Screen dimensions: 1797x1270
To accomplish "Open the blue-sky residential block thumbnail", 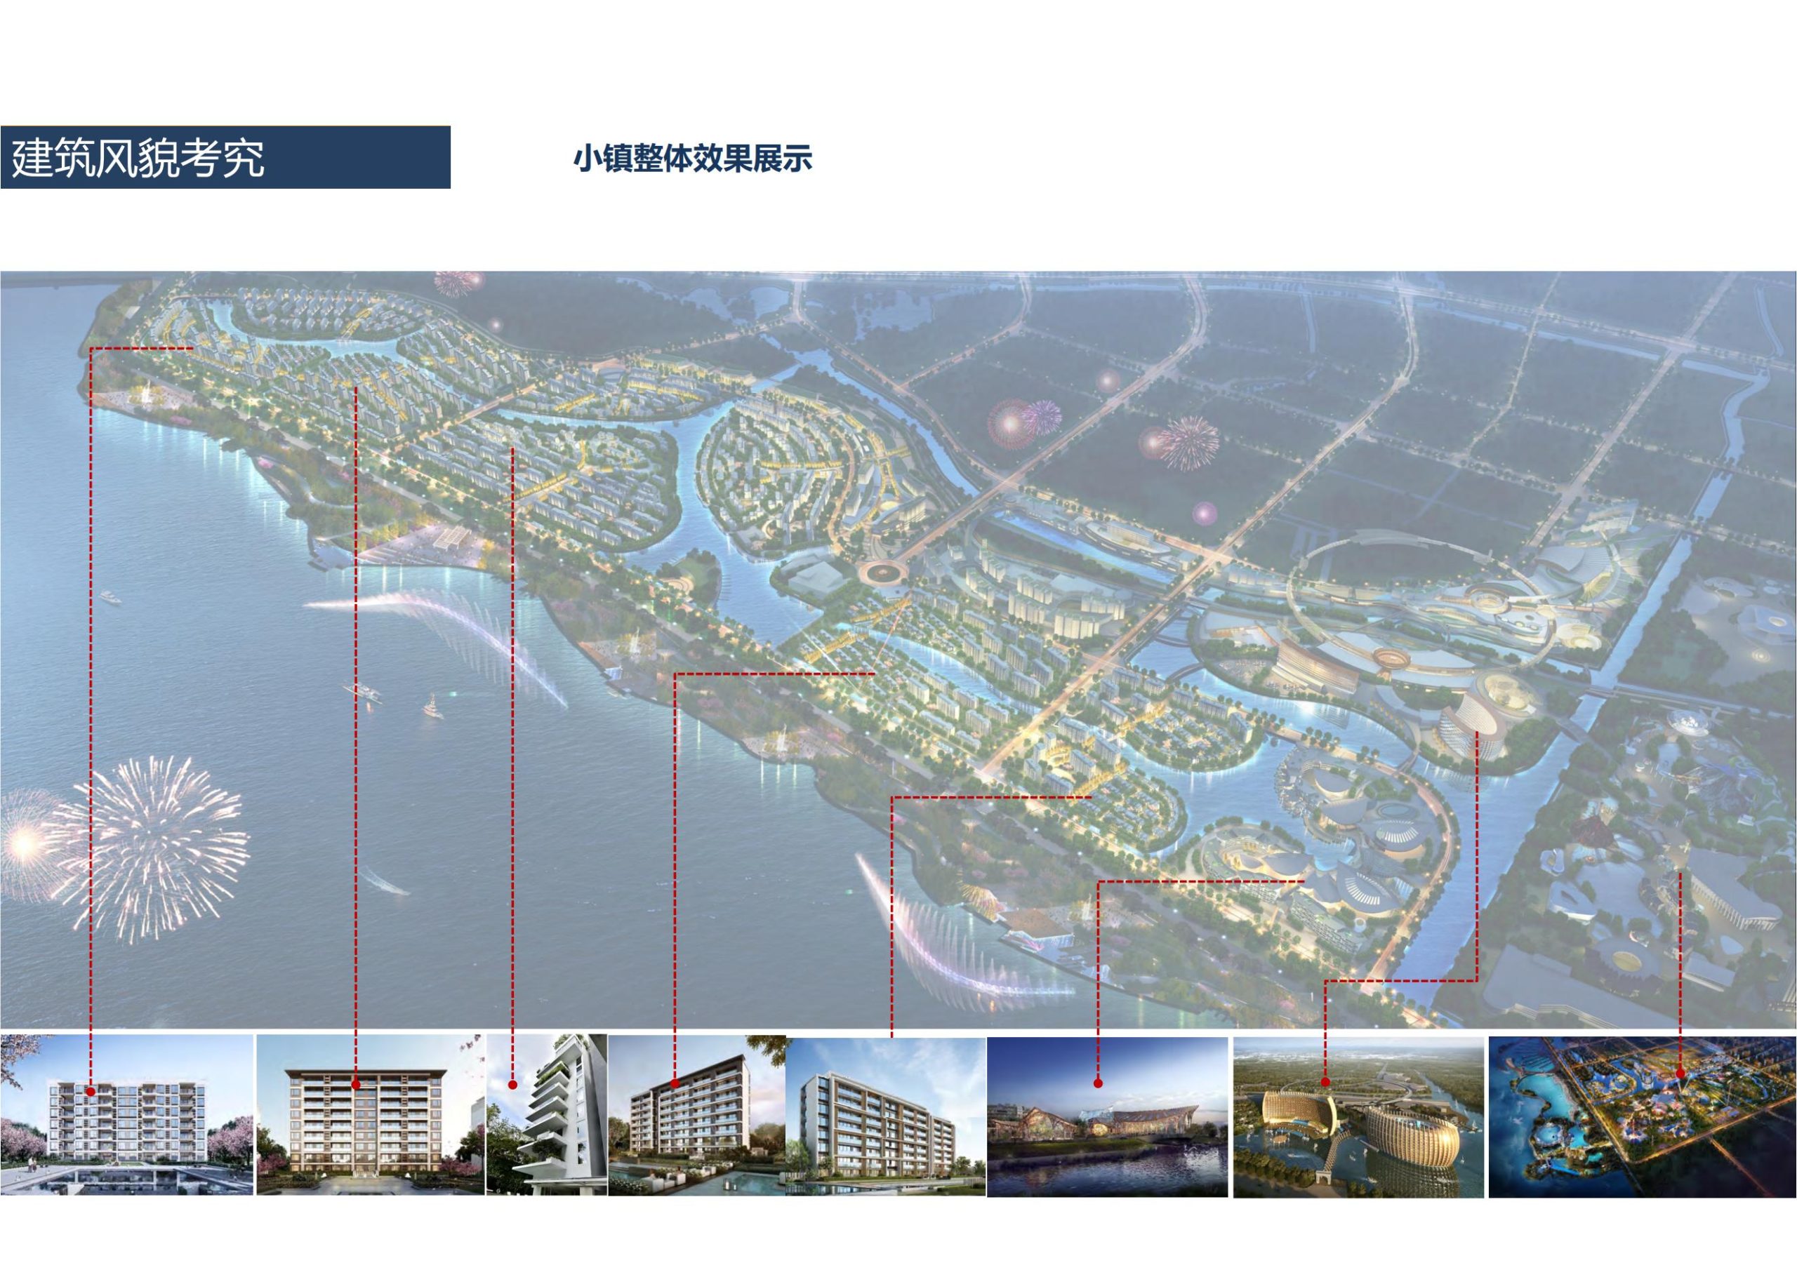I will [x=886, y=1116].
